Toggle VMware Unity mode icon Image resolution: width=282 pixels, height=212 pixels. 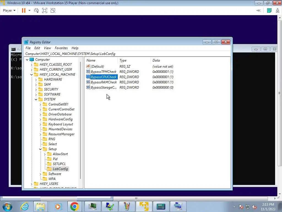(x=53, y=10)
